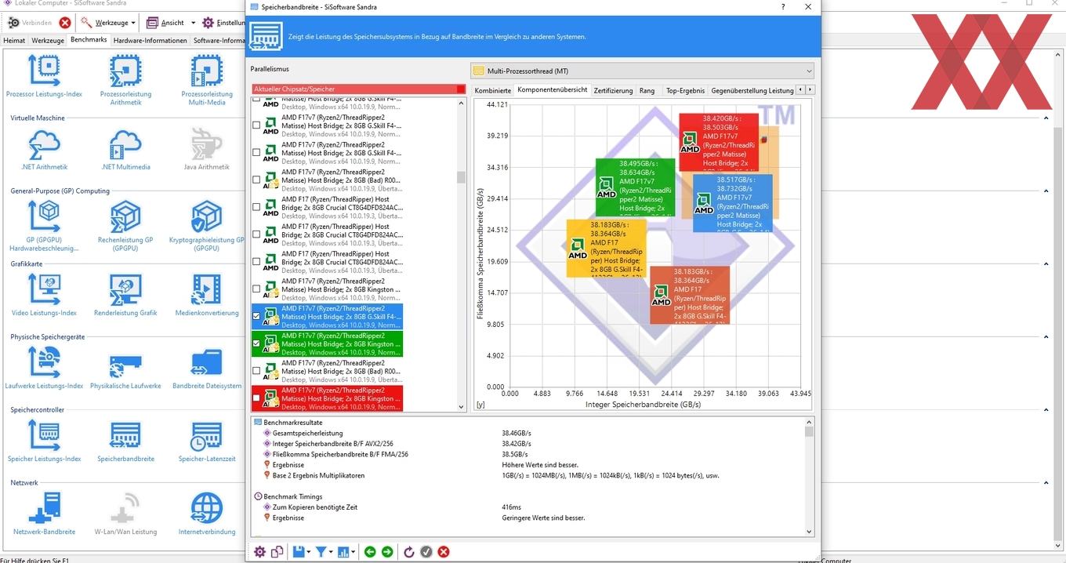
Task: Open Speicherbandbreite icon in main window
Action: tap(125, 441)
